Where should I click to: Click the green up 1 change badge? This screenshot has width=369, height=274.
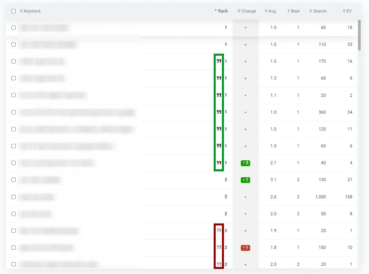(245, 180)
